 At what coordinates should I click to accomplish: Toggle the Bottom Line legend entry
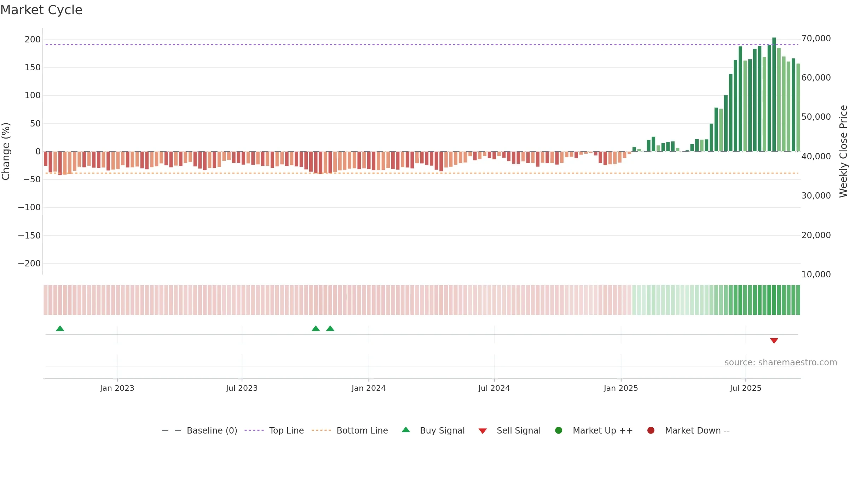350,430
